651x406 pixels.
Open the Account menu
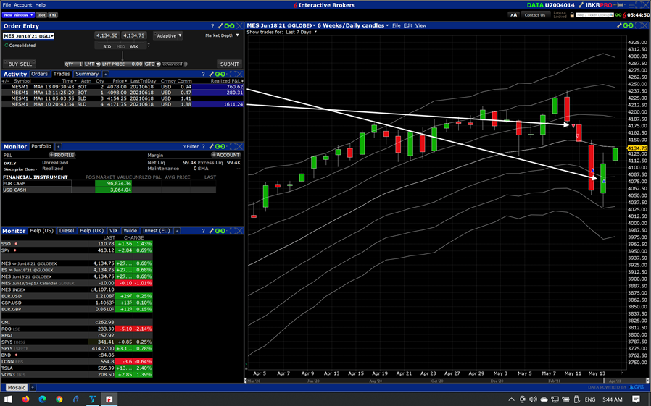[x=23, y=5]
